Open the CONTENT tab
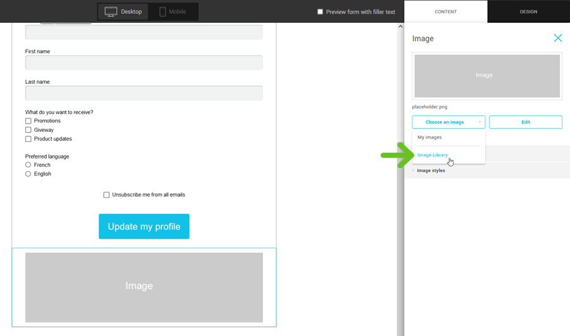This screenshot has height=336, width=570. (x=445, y=11)
